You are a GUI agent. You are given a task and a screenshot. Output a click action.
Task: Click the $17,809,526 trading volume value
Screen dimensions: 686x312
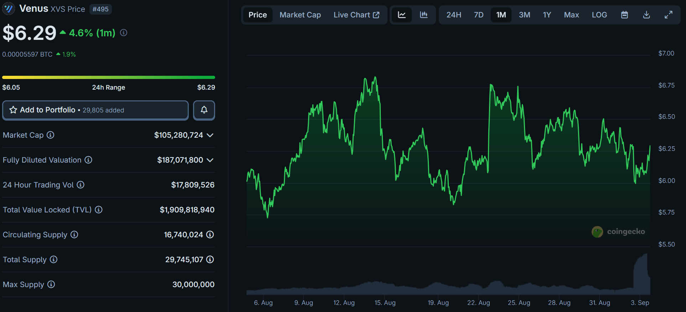(193, 185)
